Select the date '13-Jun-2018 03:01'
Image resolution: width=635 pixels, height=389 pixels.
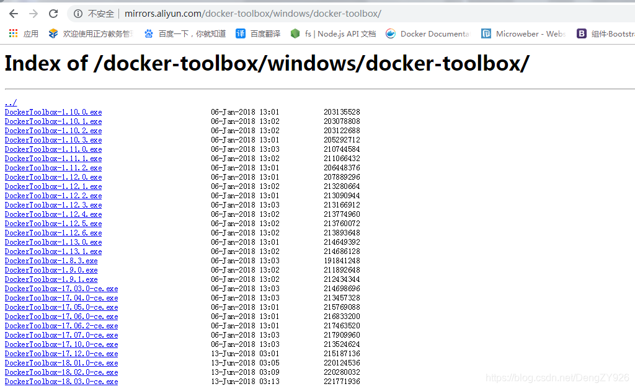tap(245, 354)
